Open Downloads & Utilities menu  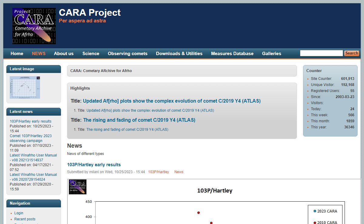tap(179, 54)
